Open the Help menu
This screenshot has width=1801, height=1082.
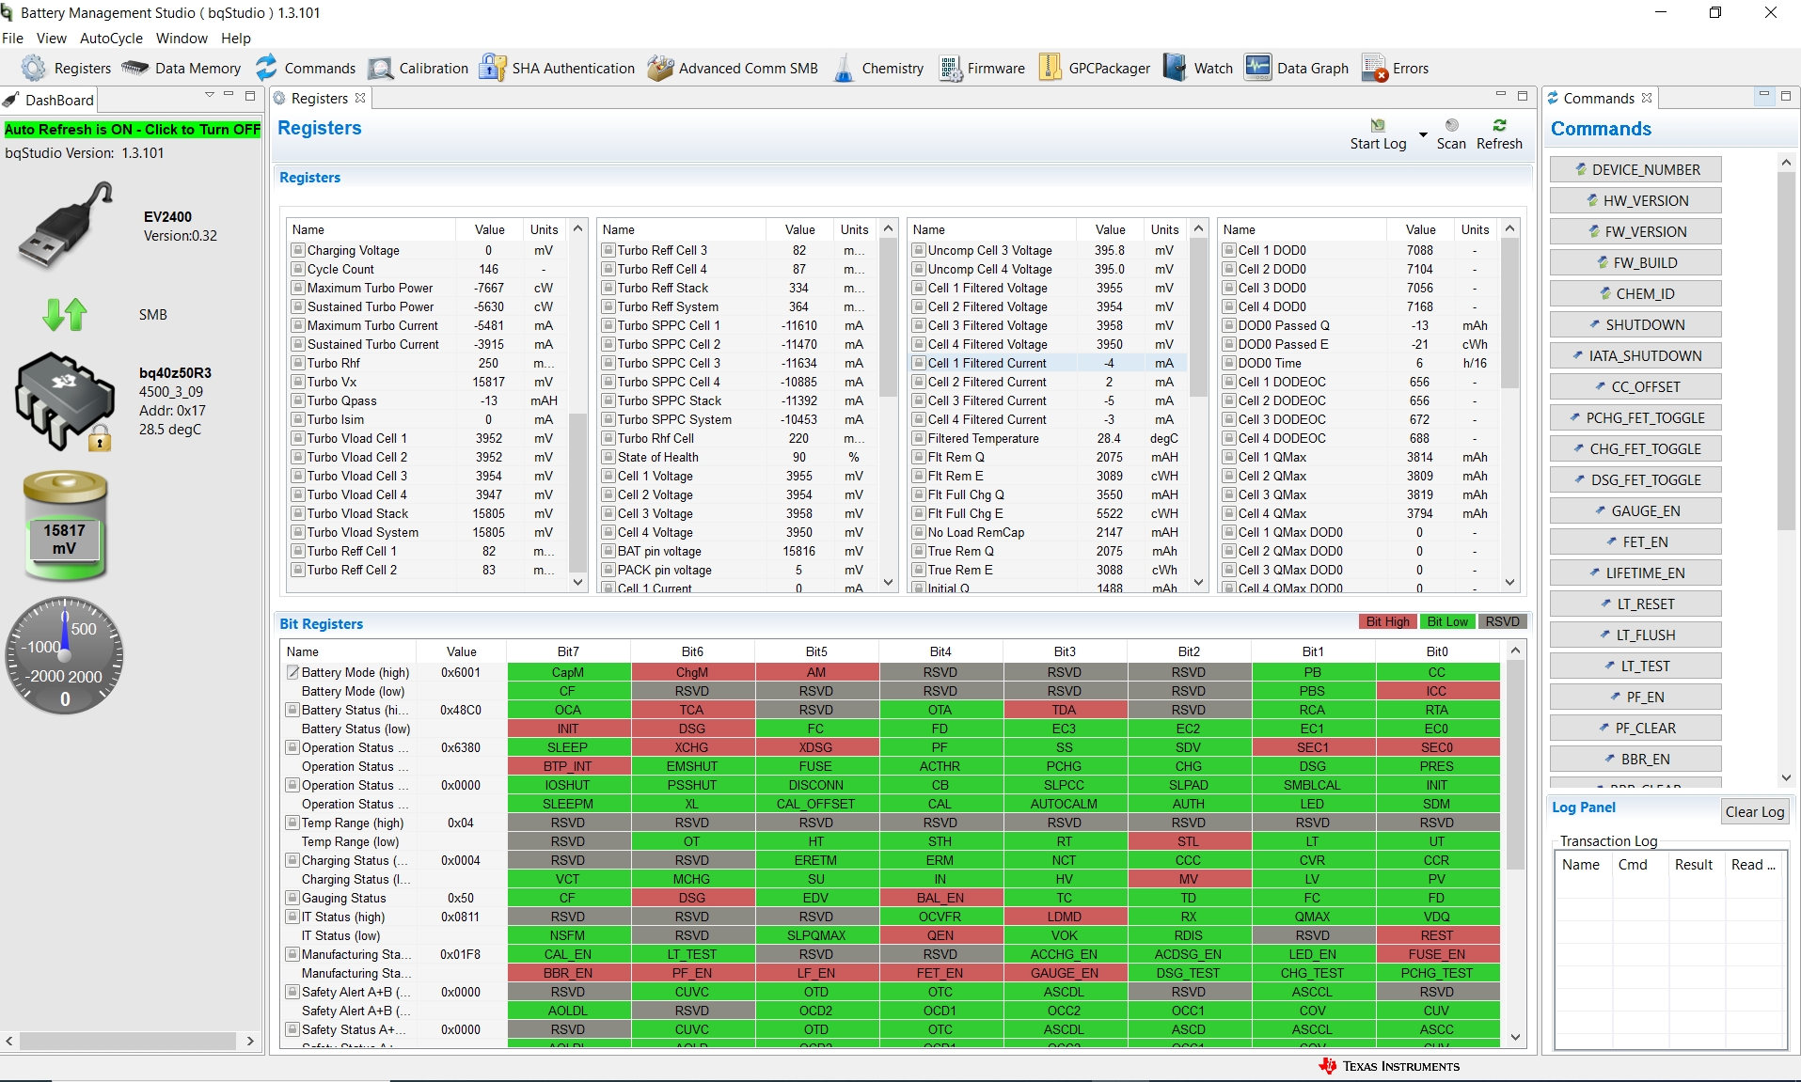click(236, 39)
